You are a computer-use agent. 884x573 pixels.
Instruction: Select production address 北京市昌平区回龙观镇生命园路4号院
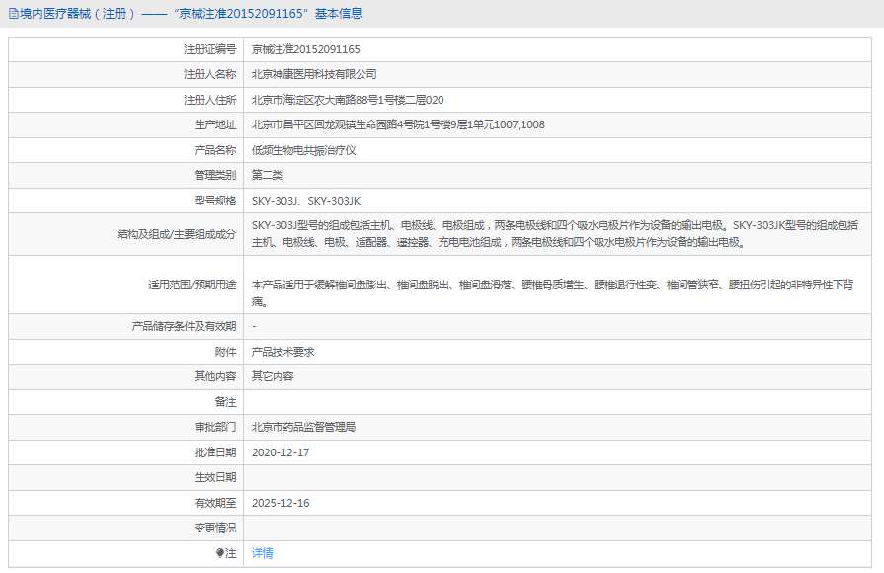click(x=398, y=124)
